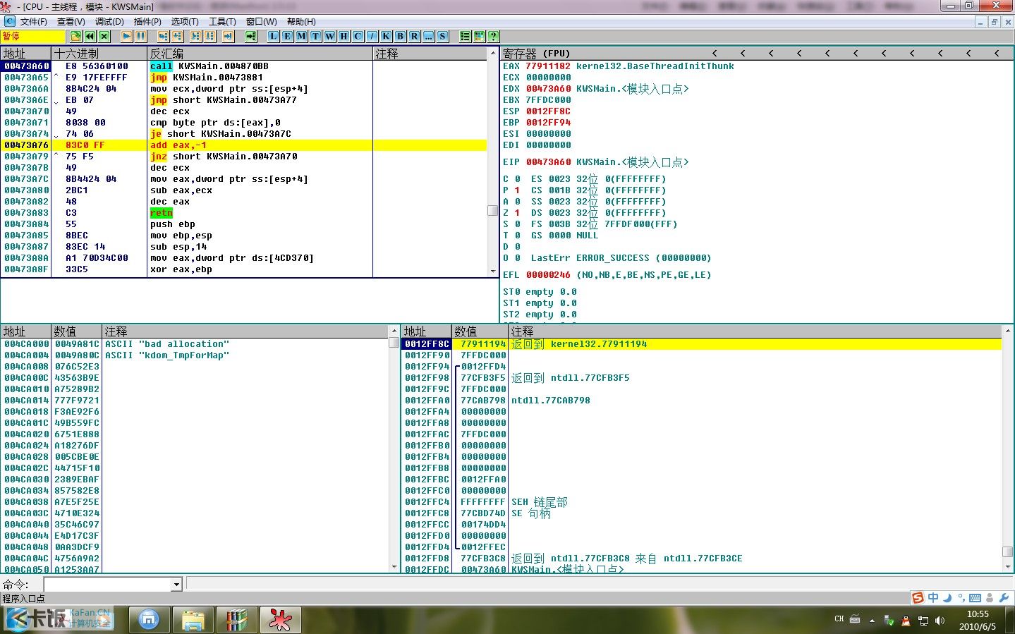This screenshot has width=1015, height=634.
Task: Click the 注释 header in disassembly pane
Action: [430, 54]
